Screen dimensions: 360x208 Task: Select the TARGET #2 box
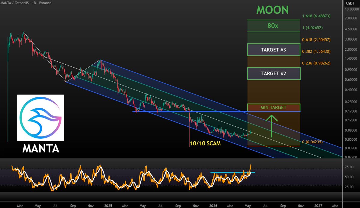click(x=273, y=73)
